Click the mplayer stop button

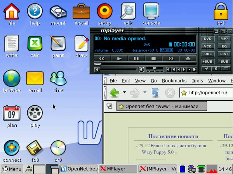tap(153, 59)
